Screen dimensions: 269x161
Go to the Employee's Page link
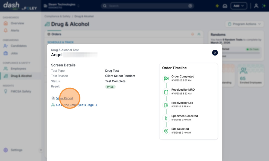click(77, 105)
